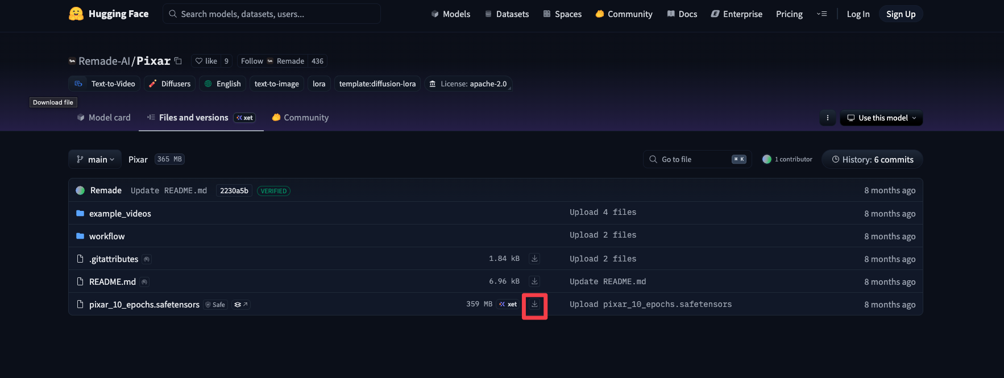Screen dimensions: 1004x378
Task: Open the main branch selector
Action: pyautogui.click(x=95, y=159)
